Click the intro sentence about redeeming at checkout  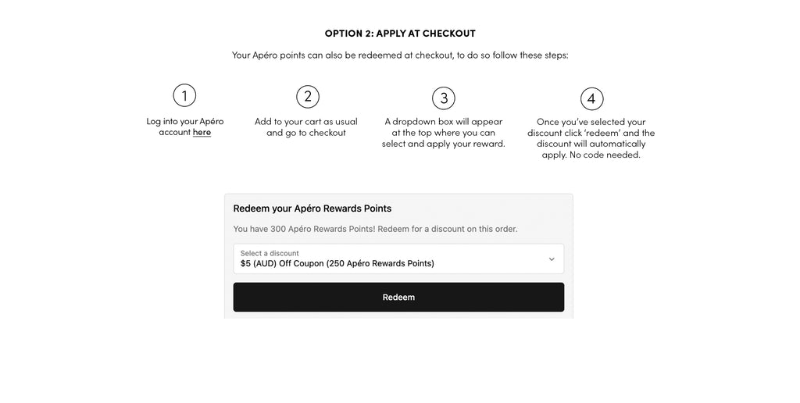400,55
